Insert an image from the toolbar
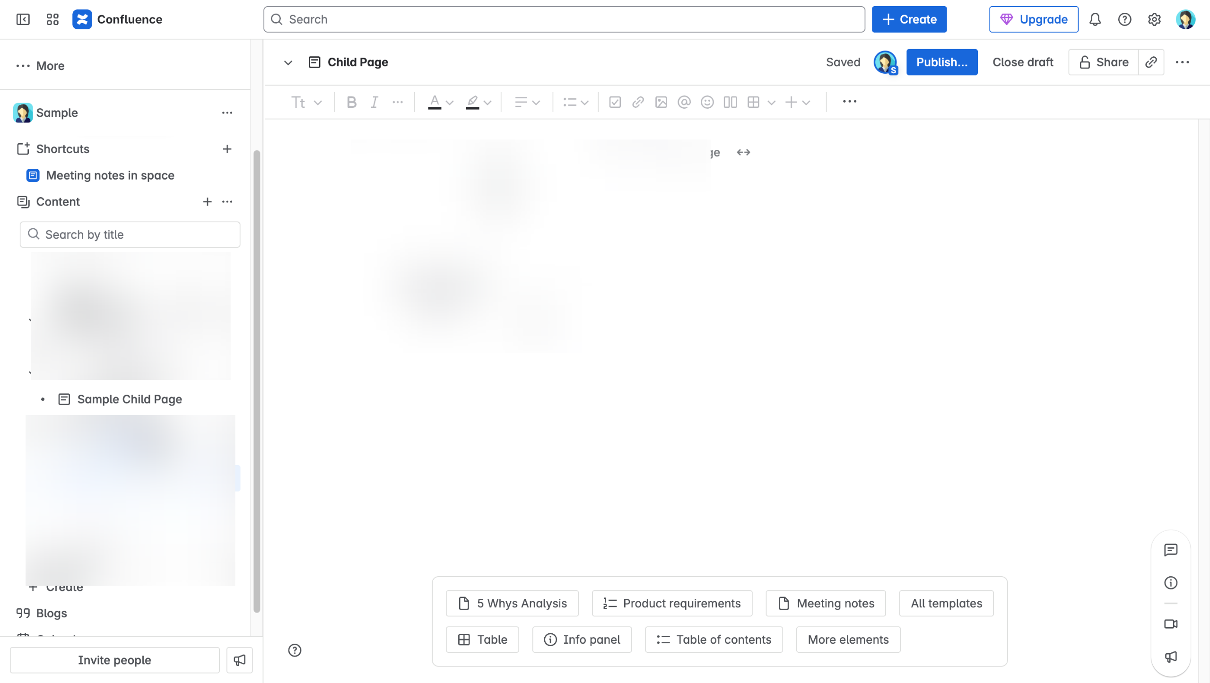This screenshot has height=683, width=1210. 661,102
